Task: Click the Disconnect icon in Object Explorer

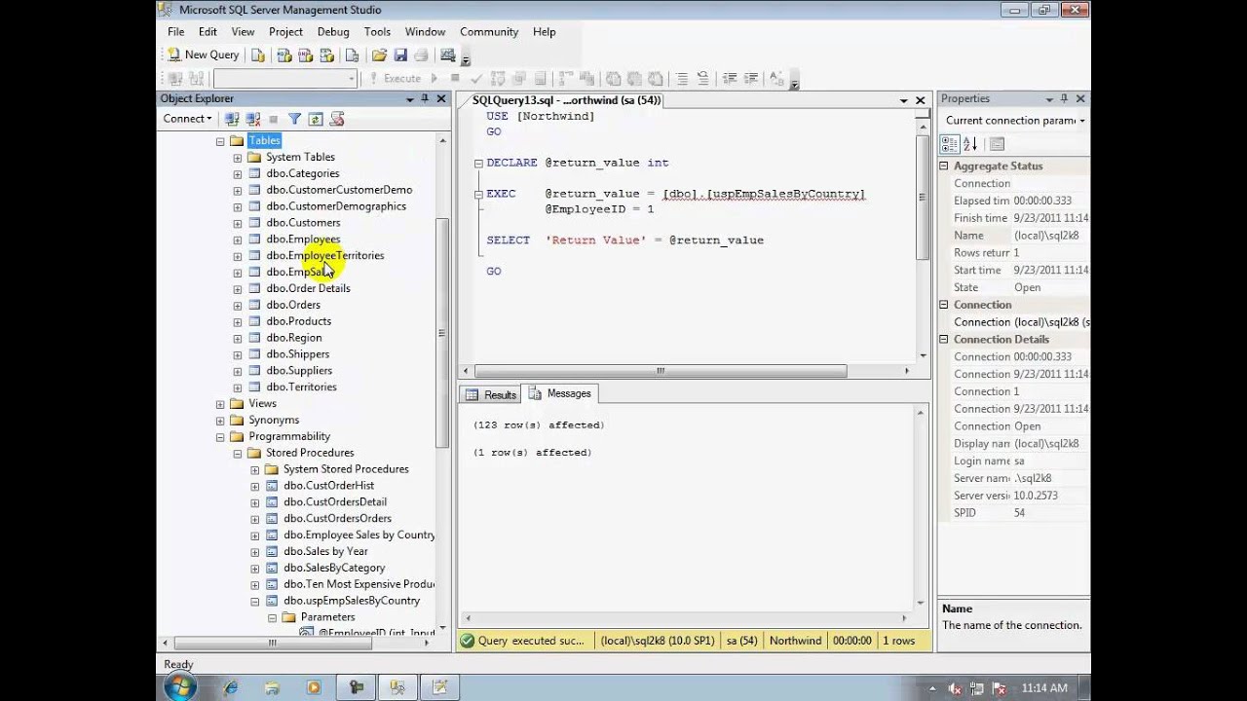Action: pos(253,119)
